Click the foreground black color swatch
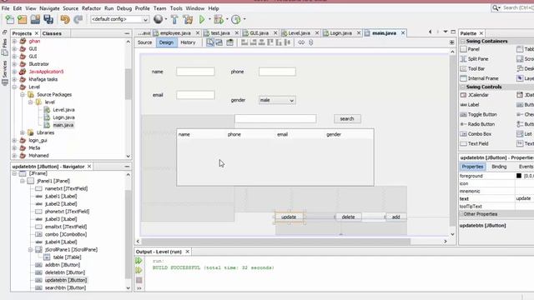This screenshot has width=534, height=300. click(519, 176)
